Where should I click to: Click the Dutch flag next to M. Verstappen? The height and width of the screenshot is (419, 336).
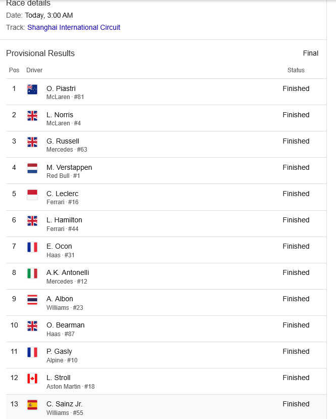pos(32,168)
